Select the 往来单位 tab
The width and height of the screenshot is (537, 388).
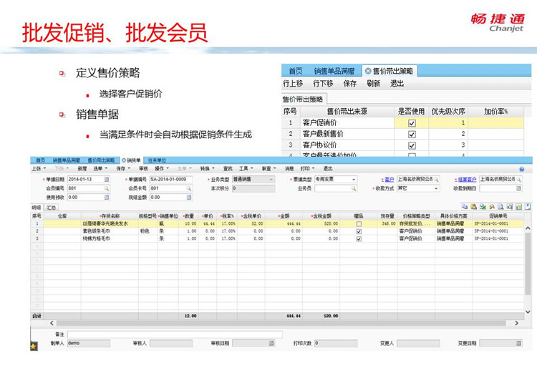[157, 160]
